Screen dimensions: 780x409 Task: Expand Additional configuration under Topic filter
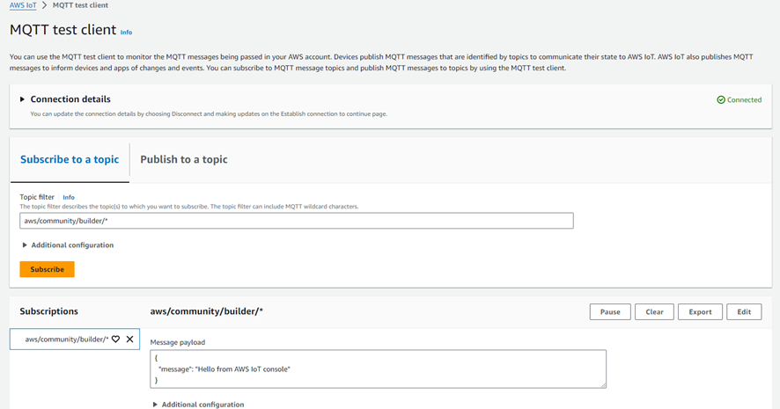tap(25, 245)
